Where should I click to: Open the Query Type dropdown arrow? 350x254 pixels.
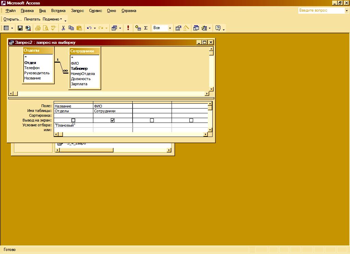coord(120,28)
